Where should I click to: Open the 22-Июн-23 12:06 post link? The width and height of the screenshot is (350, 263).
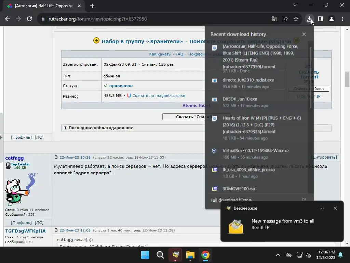tap(75, 230)
